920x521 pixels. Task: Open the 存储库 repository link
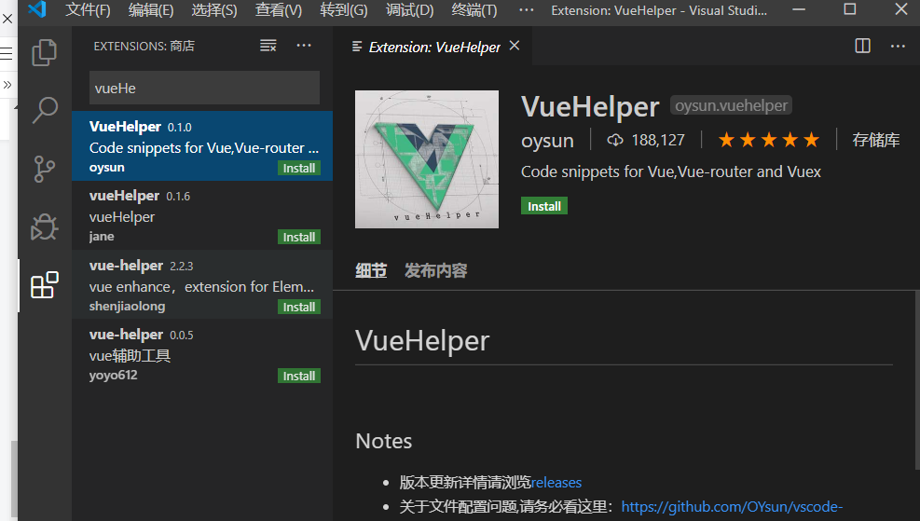tap(875, 140)
